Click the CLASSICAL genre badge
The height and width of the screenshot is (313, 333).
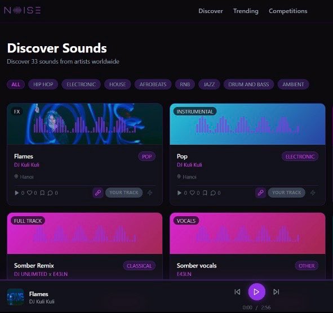coord(139,266)
